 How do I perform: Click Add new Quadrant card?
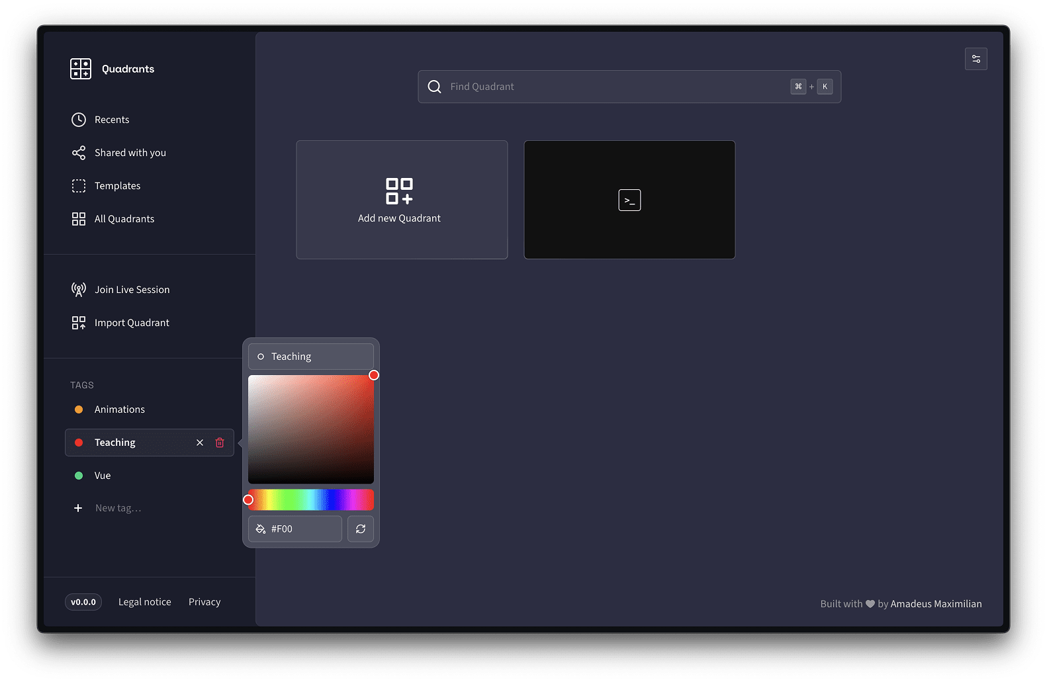402,200
